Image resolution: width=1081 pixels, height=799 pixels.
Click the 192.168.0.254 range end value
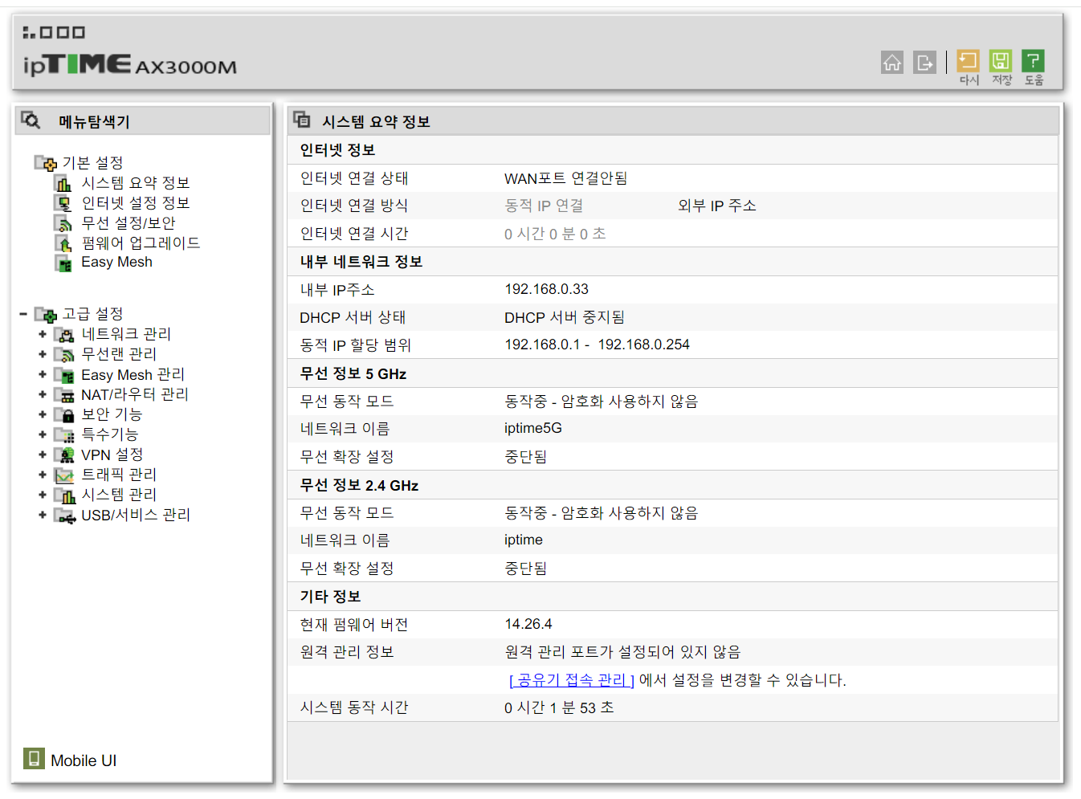(643, 344)
